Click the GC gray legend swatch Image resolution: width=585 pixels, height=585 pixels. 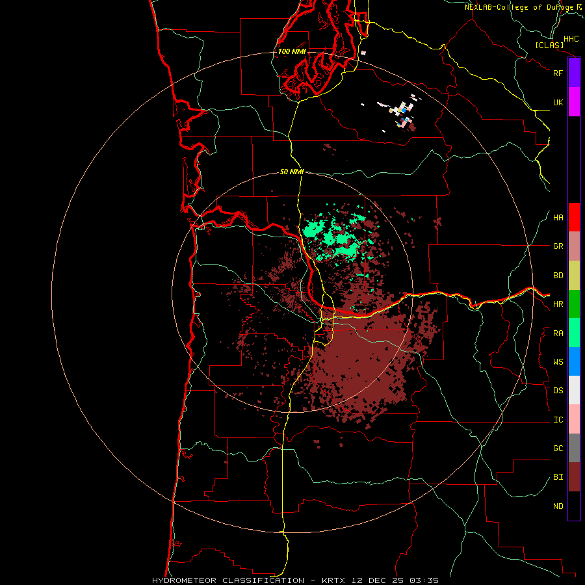tap(574, 448)
